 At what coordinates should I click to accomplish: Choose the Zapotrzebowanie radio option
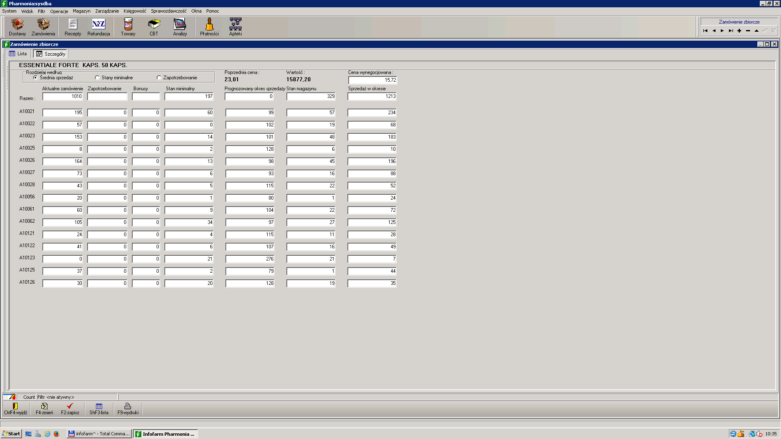159,78
